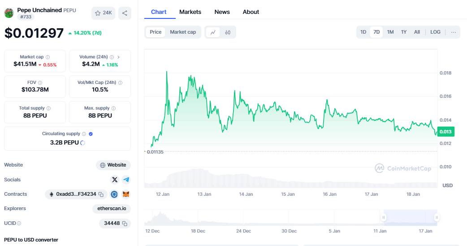Open the share icon button
The height and width of the screenshot is (246, 467).
[x=125, y=13]
